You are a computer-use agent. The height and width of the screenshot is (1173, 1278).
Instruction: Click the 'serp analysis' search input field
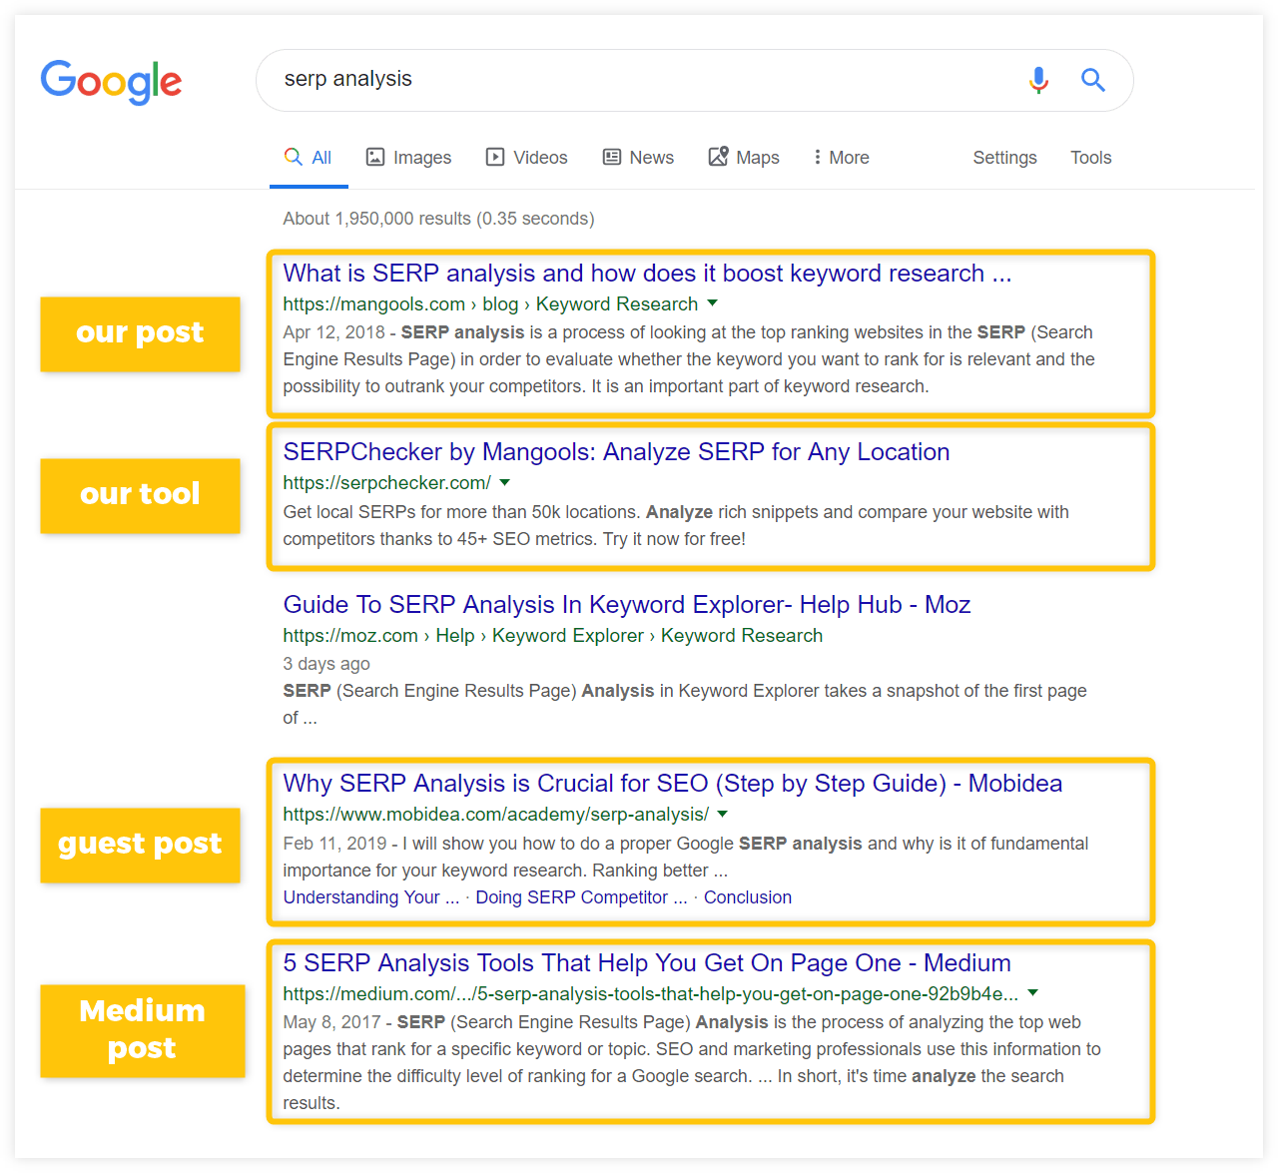tap(639, 80)
